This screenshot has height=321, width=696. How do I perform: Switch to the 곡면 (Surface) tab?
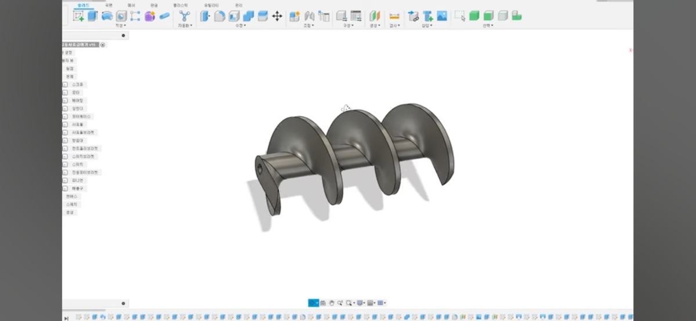click(108, 5)
